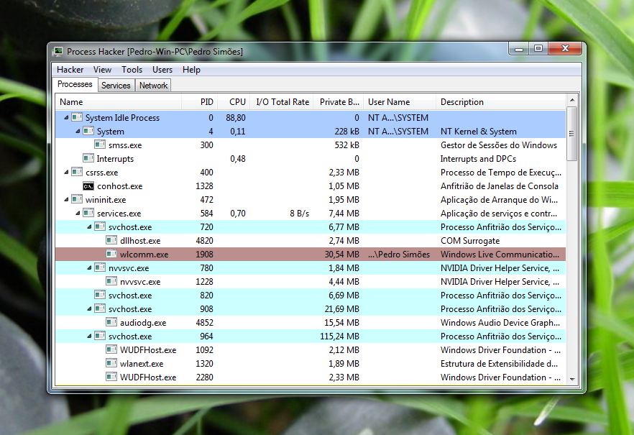Click icon of WUDFHost.exe PID 1092
Viewport: 634px width, 435px height.
click(111, 349)
